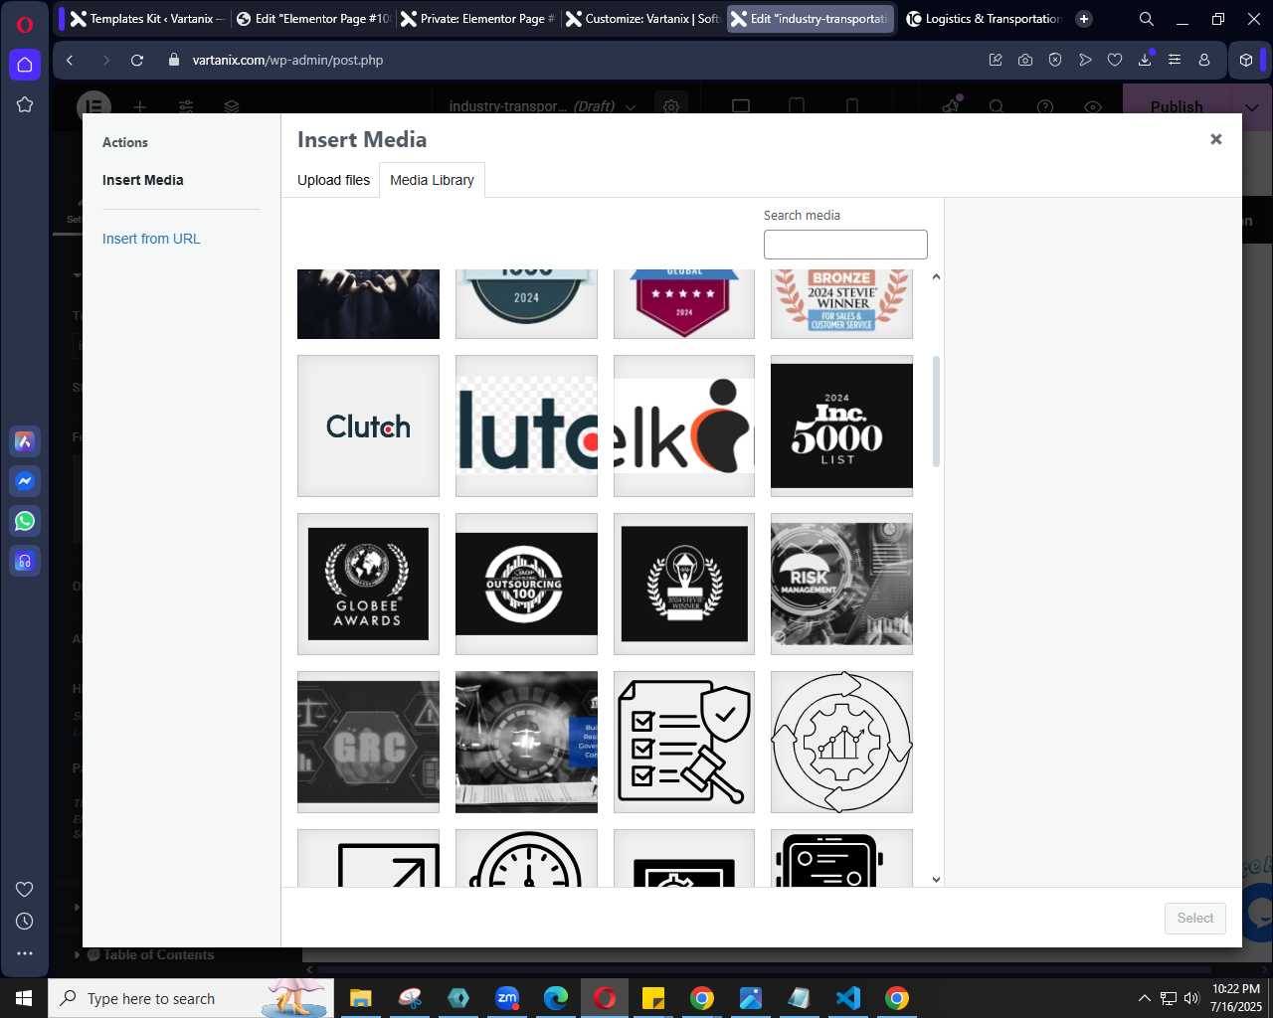The width and height of the screenshot is (1273, 1018).
Task: Select the Bronze 2024 Stevie Winner thumbnail
Action: [x=841, y=303]
